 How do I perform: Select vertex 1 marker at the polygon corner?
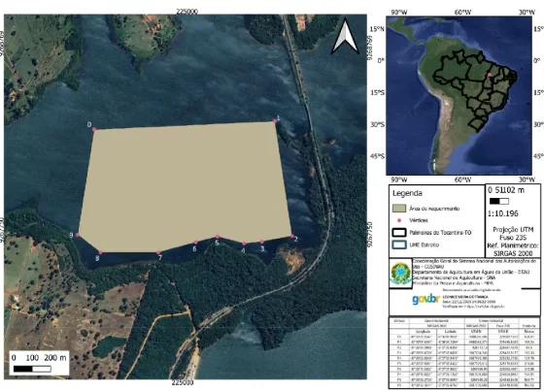275,121
